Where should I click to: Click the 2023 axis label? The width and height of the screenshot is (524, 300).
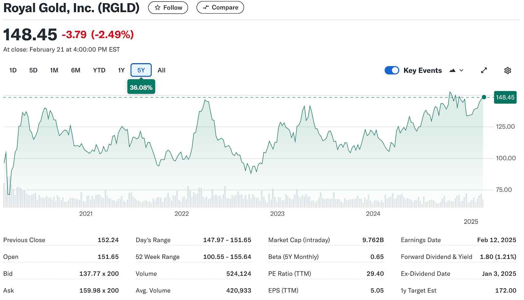coord(277,214)
